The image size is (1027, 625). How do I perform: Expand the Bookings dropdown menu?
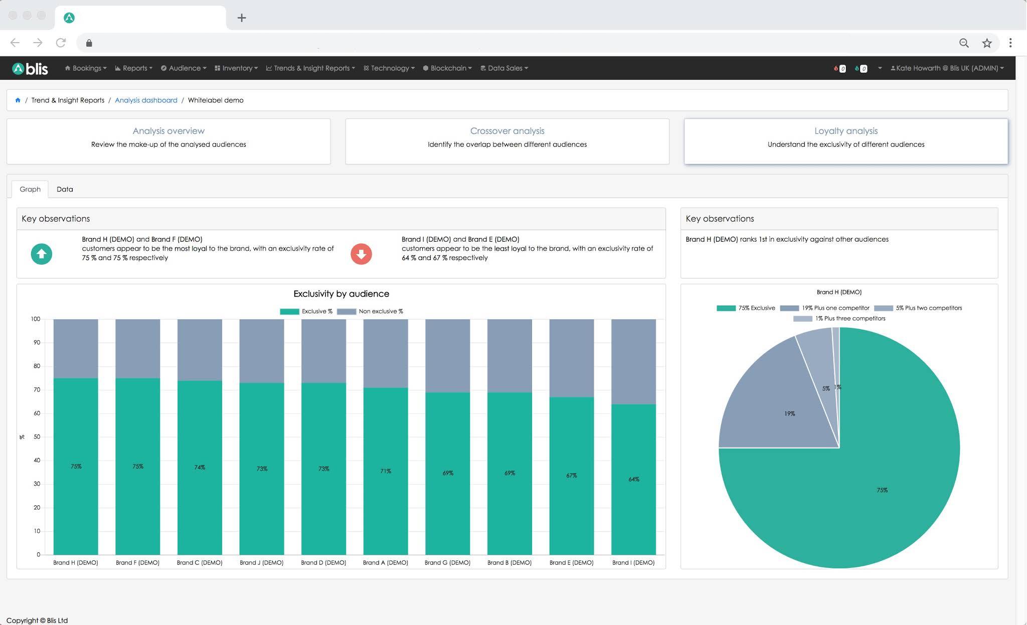point(86,68)
